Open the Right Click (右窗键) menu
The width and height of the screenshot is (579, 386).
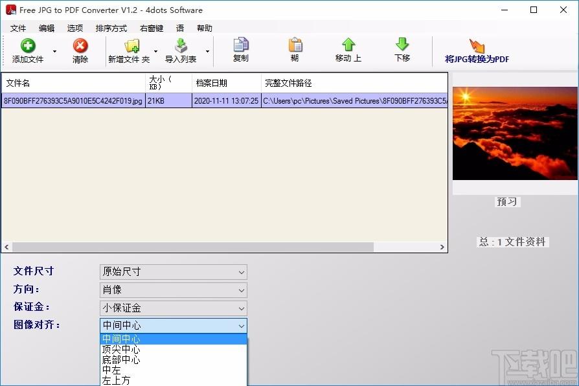click(152, 28)
